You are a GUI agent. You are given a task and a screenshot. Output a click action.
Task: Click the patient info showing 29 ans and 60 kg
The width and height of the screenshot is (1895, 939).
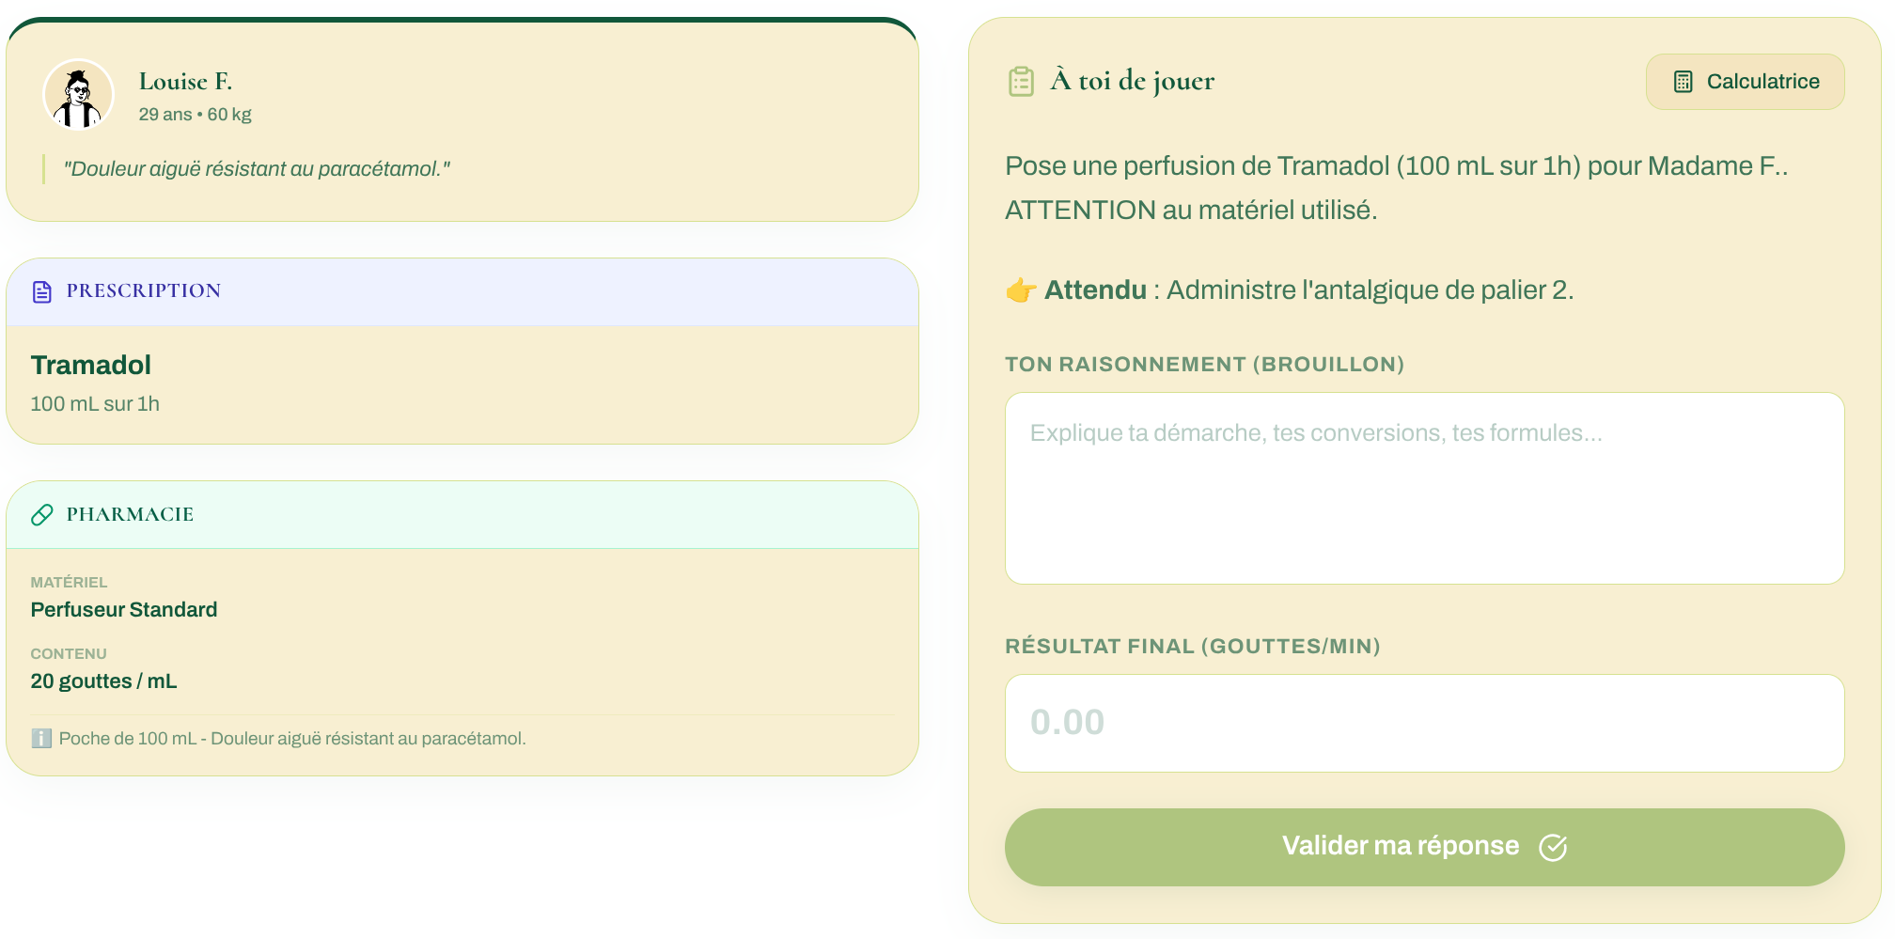coord(195,114)
